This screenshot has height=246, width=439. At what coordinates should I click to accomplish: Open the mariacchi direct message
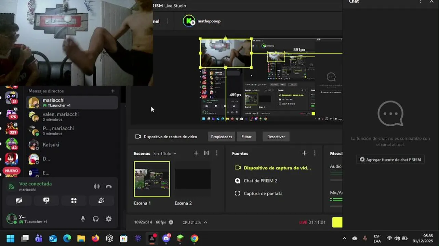[x=72, y=102]
